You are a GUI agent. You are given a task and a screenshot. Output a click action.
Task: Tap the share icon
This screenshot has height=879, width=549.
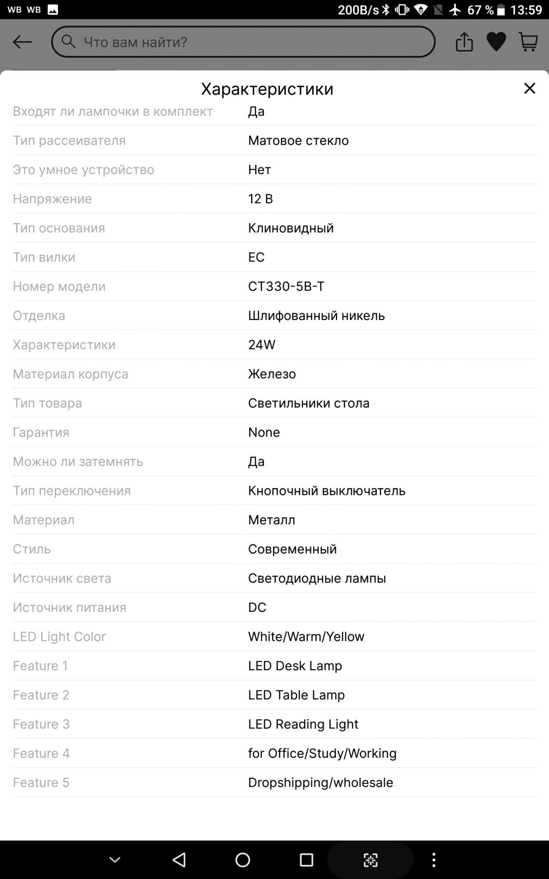coord(464,42)
